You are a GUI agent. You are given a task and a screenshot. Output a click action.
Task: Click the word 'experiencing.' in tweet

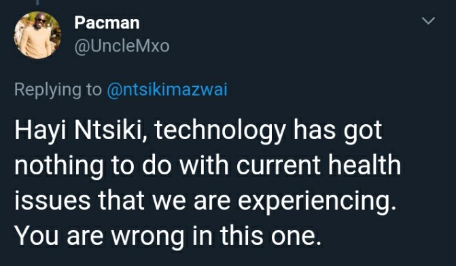tap(317, 201)
